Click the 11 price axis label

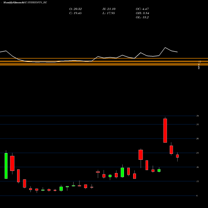point(198,181)
